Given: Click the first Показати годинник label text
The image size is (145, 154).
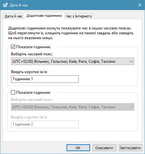Looking at the screenshot, I should tap(33, 47).
